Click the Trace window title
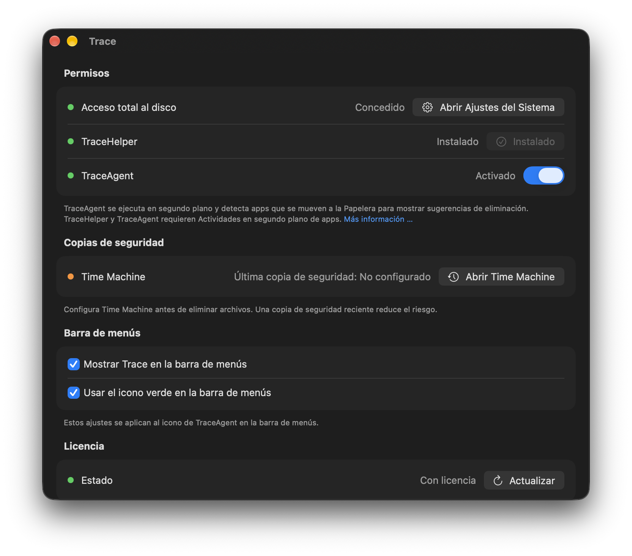Screen dimensions: 632x556 (x=103, y=41)
